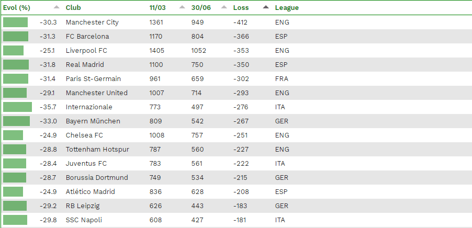Click the Club column header

pyautogui.click(x=73, y=8)
